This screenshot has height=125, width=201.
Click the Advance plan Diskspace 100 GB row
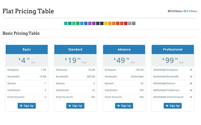pos(124,70)
